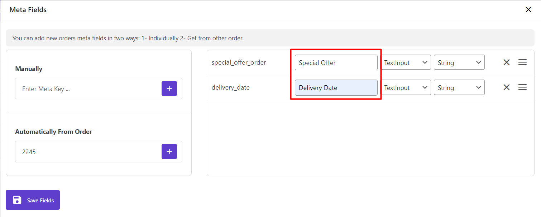
Task: Click into the Delivery Date label field
Action: [x=336, y=87]
